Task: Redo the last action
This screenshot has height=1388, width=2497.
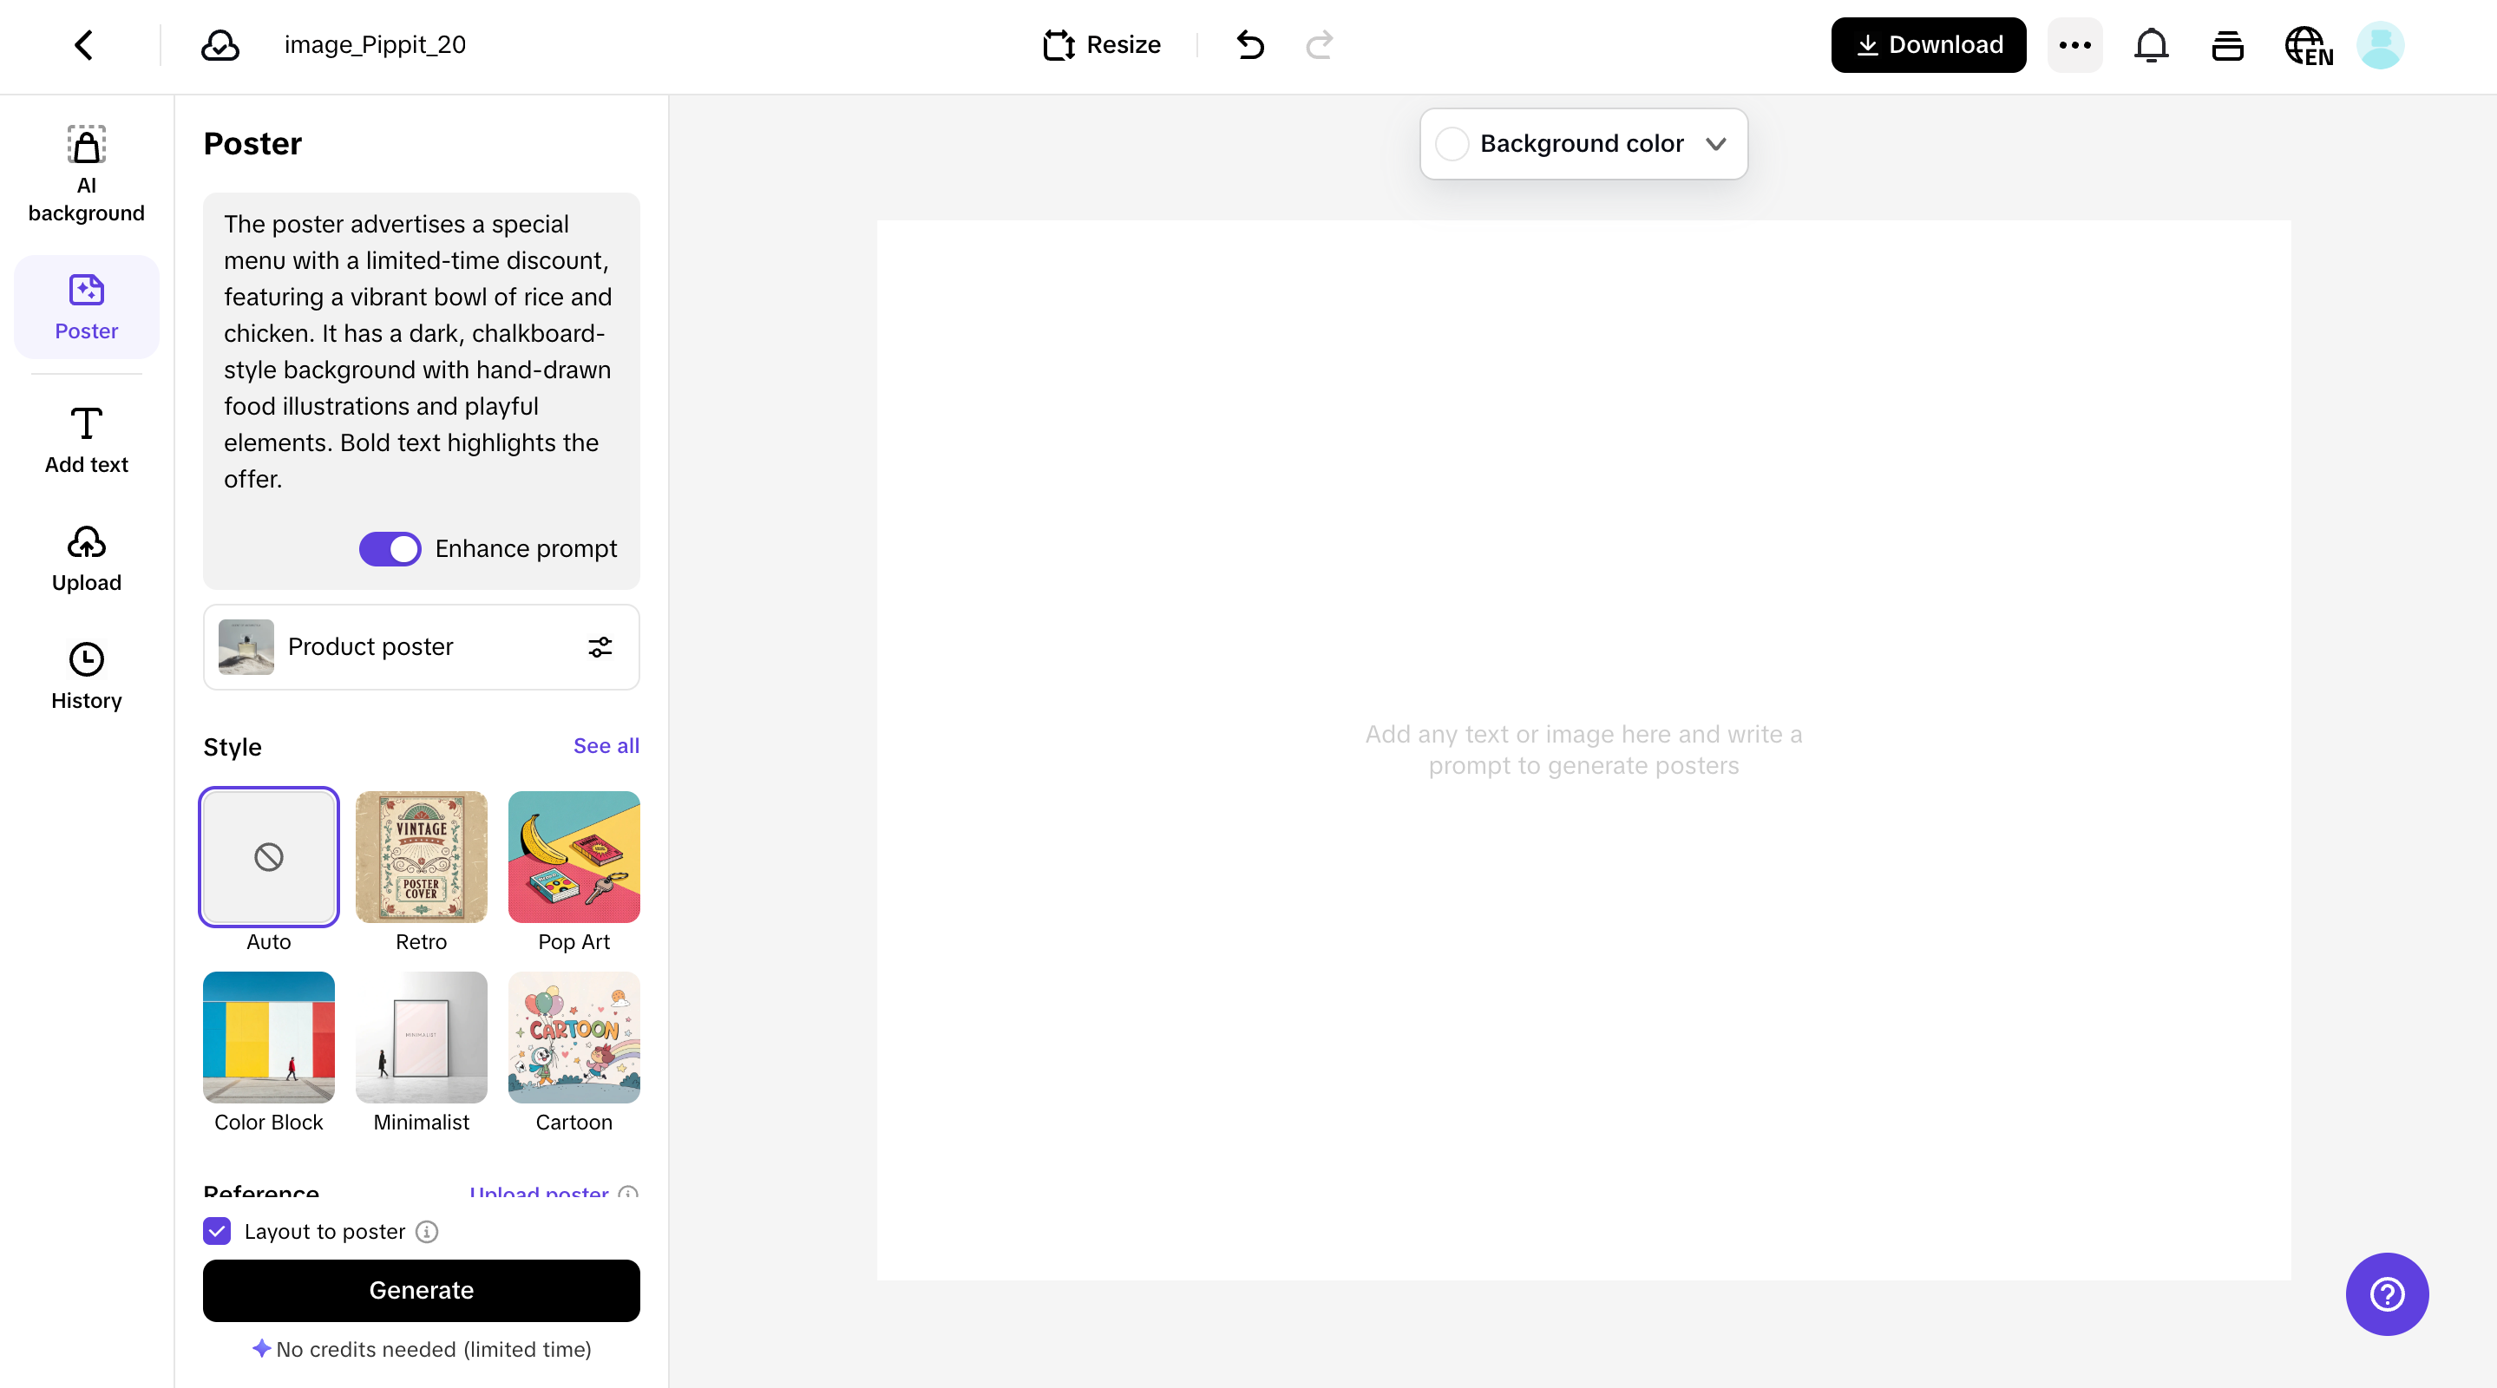Action: [x=1320, y=44]
